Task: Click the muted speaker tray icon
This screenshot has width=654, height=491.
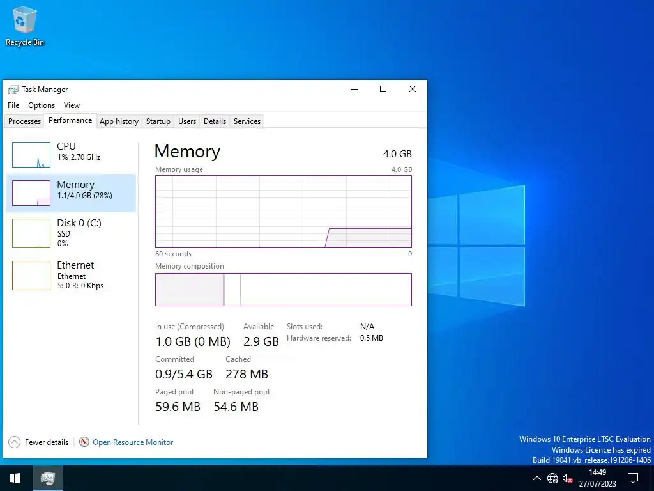Action: [567, 478]
